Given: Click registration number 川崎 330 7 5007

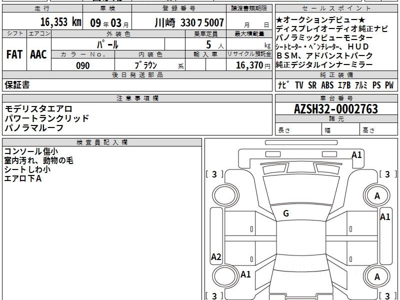Looking at the screenshot, I should pyautogui.click(x=189, y=23).
